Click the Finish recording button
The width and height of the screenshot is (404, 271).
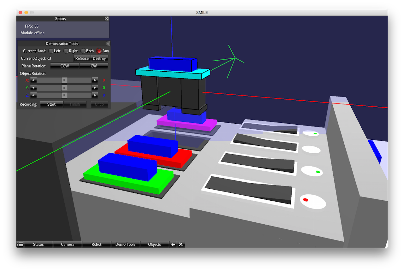[x=75, y=104]
